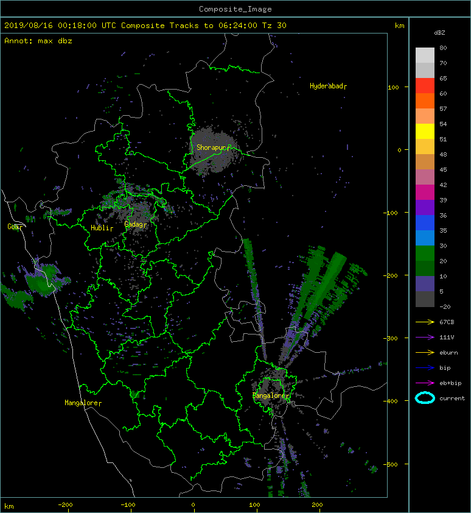Click the yellow 67CB arrow legend icon

425,322
